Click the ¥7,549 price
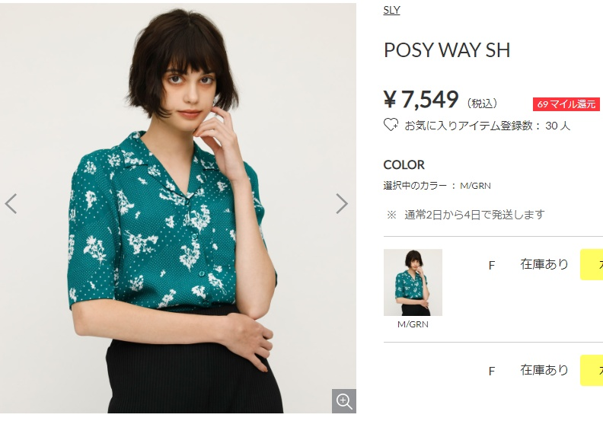The image size is (603, 421). 421,100
